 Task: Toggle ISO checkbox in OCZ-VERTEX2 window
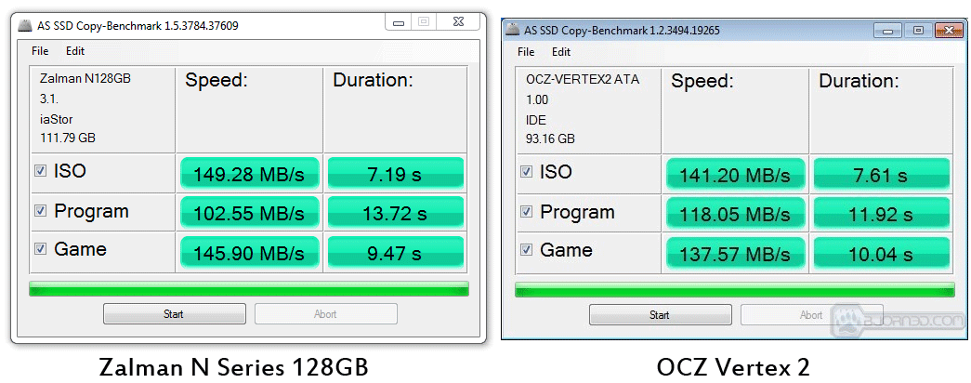526,172
